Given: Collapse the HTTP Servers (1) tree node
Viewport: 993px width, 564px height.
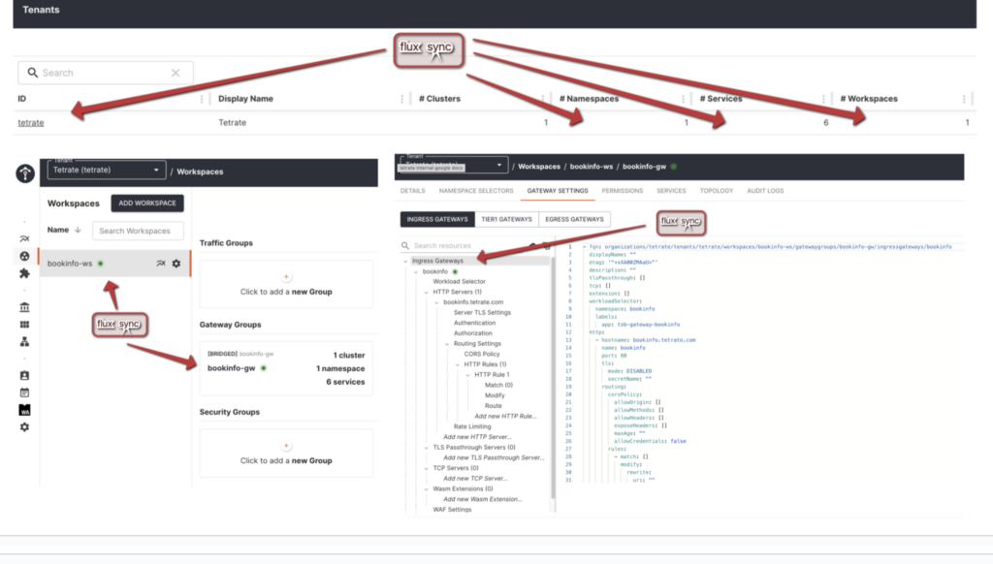Looking at the screenshot, I should (428, 292).
